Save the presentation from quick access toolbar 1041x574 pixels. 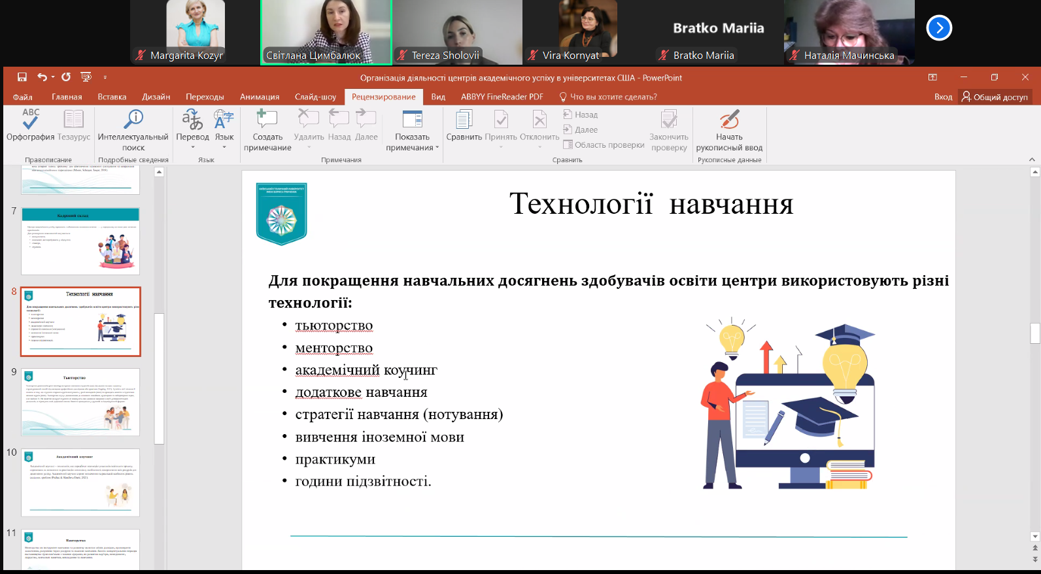click(x=22, y=77)
